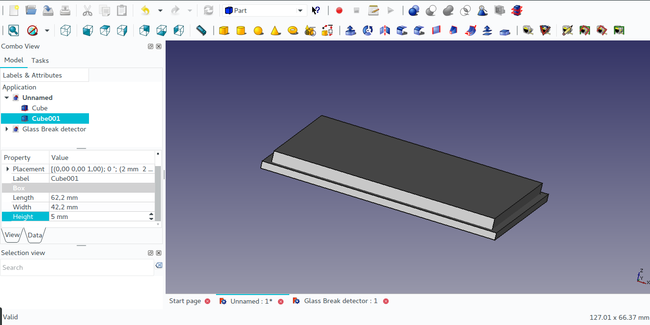This screenshot has width=650, height=325.
Task: Expand the Placement property row
Action: (8, 169)
